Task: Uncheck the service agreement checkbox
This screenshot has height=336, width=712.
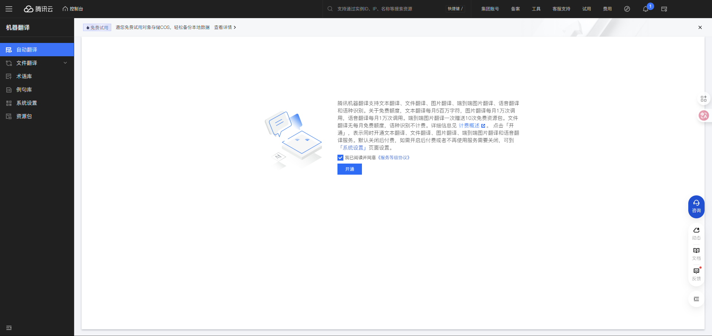Action: pyautogui.click(x=340, y=158)
